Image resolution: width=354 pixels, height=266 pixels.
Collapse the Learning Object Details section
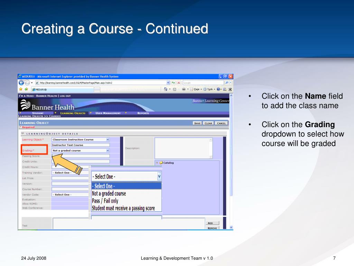[22, 134]
